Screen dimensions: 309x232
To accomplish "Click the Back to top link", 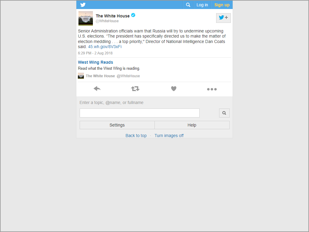I will [136, 136].
